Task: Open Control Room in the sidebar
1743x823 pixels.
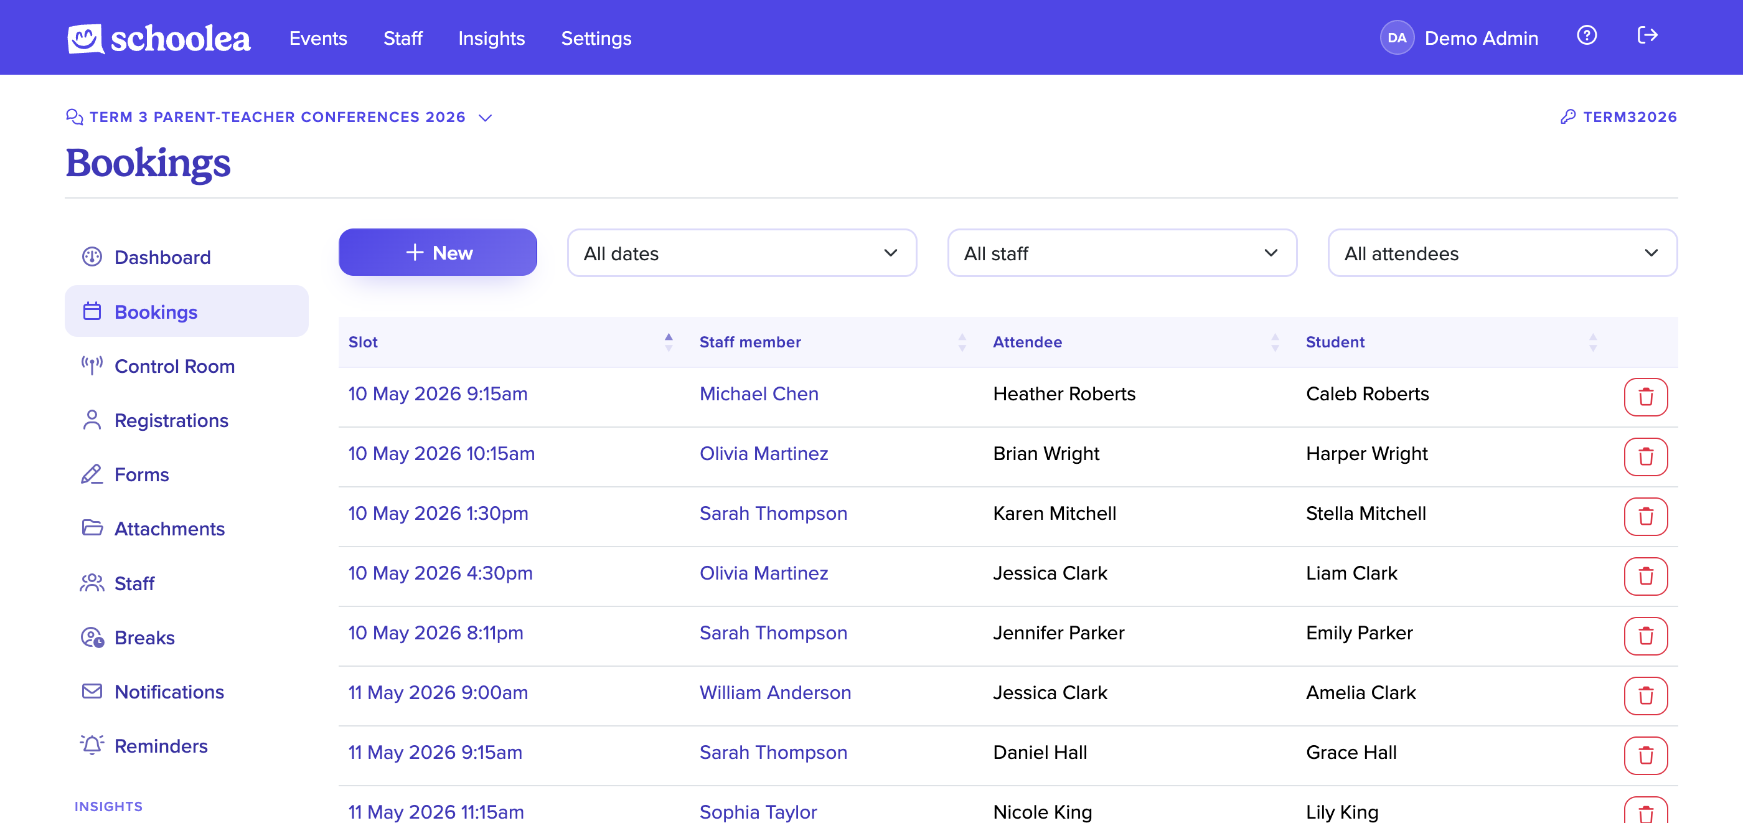Action: (186, 366)
